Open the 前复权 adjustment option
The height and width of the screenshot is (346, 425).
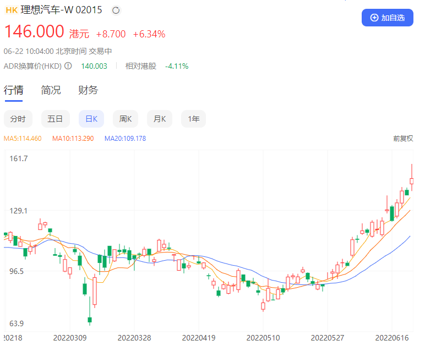(x=403, y=139)
